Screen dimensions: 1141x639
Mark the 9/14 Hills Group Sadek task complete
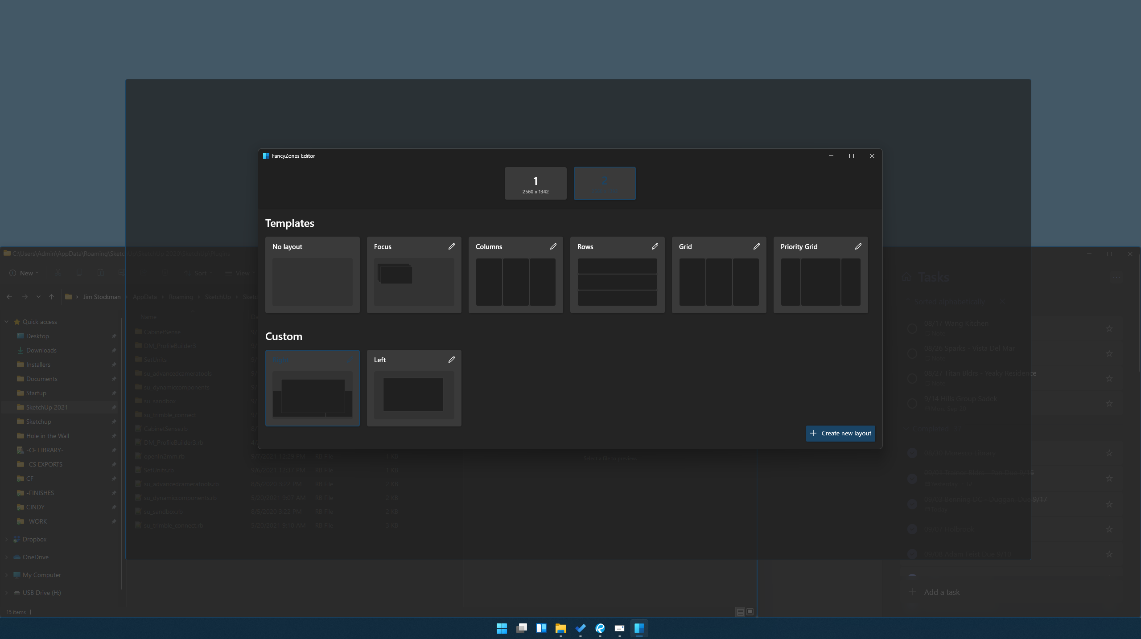(912, 403)
